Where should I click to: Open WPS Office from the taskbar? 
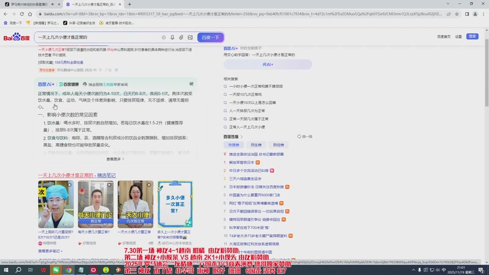pos(43,269)
